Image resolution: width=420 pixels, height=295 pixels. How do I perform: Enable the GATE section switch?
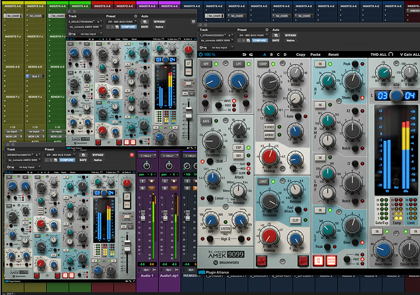pyautogui.click(x=206, y=122)
